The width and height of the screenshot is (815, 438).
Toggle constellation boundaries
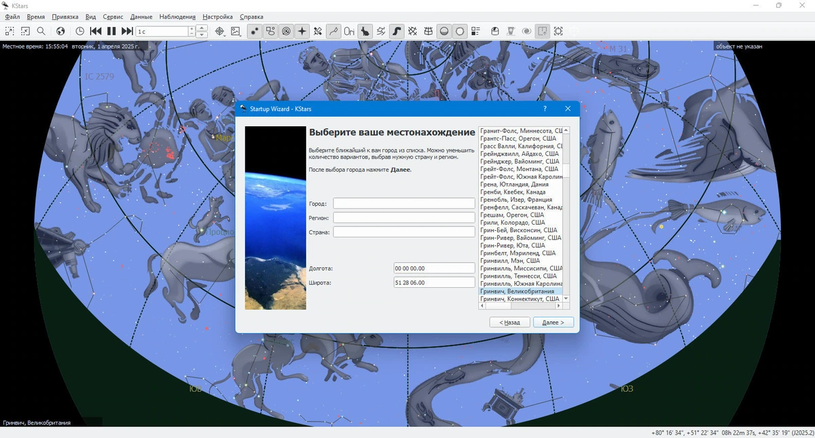point(381,31)
